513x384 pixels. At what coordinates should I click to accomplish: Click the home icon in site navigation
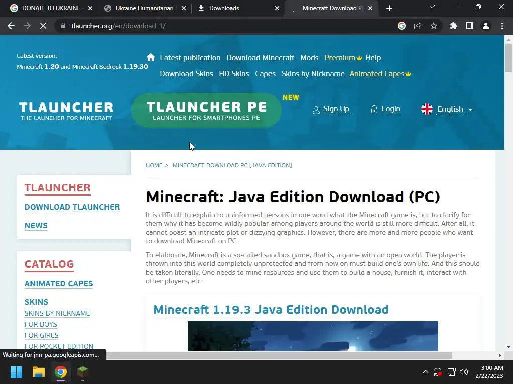click(x=150, y=58)
